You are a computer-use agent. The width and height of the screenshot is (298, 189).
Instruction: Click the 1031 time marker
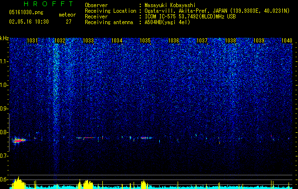[x=32, y=40]
